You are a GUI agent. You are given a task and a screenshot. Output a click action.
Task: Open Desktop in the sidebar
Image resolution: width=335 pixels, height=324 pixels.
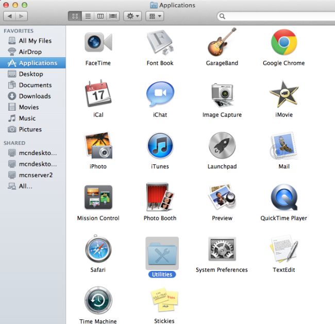pyautogui.click(x=33, y=74)
